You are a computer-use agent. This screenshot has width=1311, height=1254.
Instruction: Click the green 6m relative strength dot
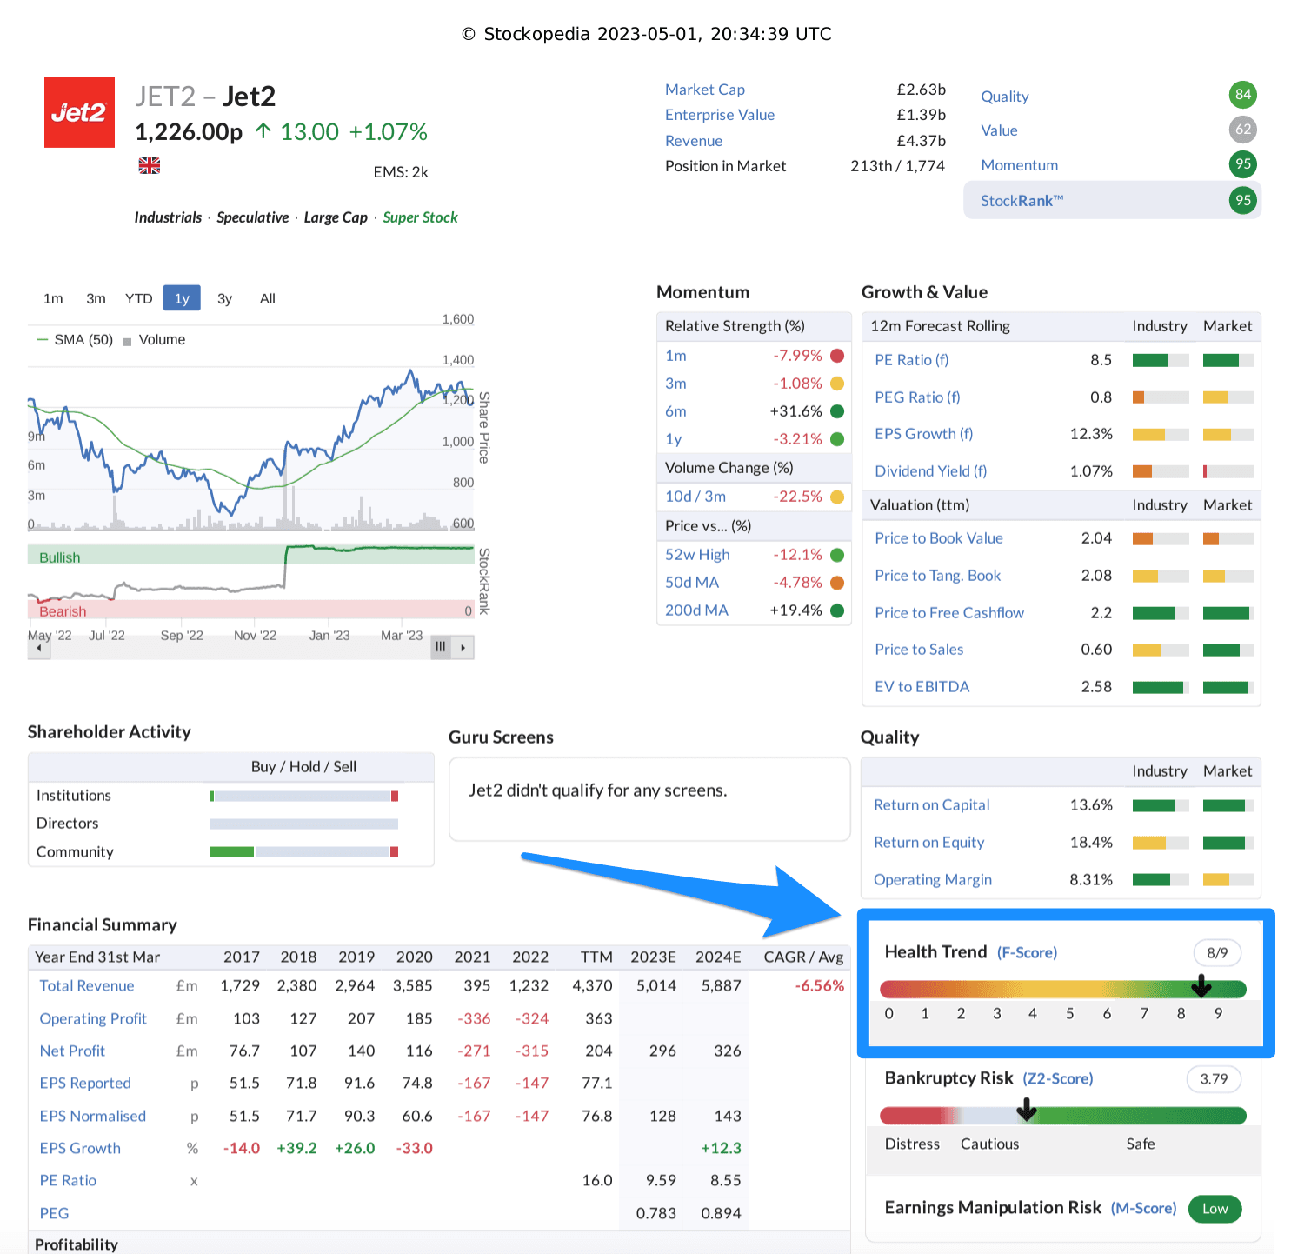837,411
